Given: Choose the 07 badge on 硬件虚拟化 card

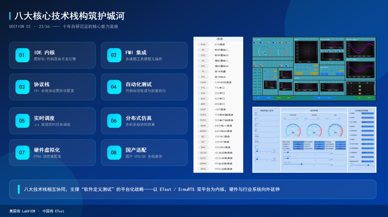Looking at the screenshot, I should tap(22, 152).
